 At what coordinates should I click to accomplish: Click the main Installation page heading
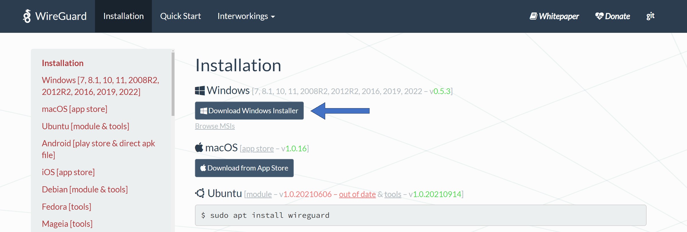click(x=238, y=65)
